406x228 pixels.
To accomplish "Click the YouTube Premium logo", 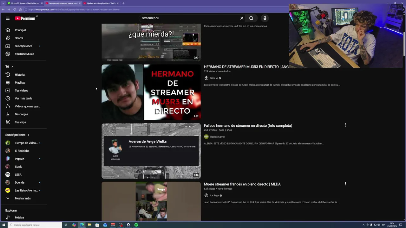I will pos(25,18).
